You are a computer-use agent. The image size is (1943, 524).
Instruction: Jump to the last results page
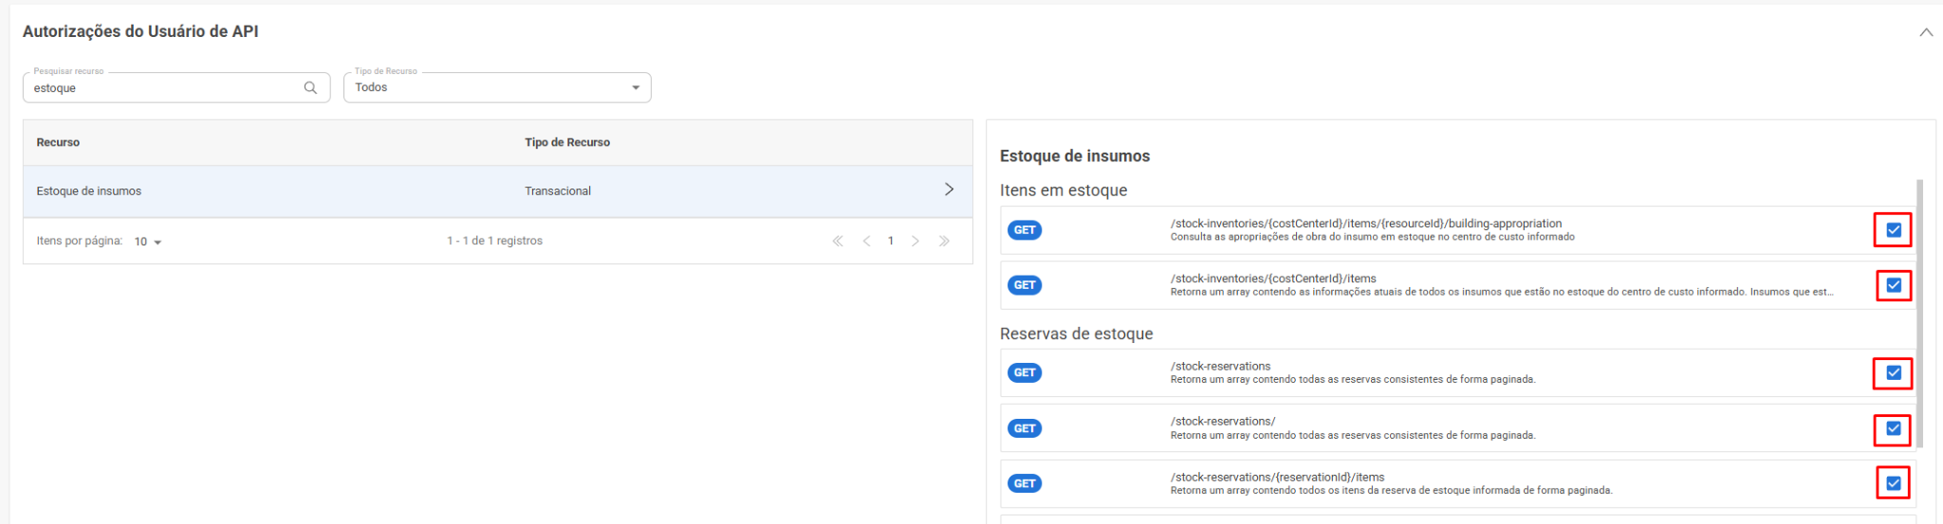pos(944,241)
